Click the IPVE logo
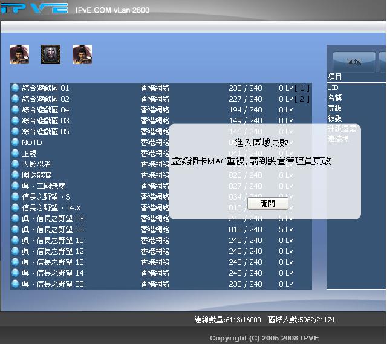 pyautogui.click(x=34, y=8)
